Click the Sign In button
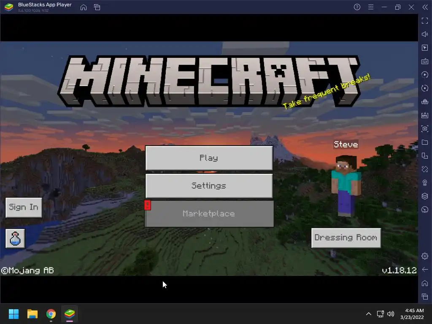 (24, 207)
